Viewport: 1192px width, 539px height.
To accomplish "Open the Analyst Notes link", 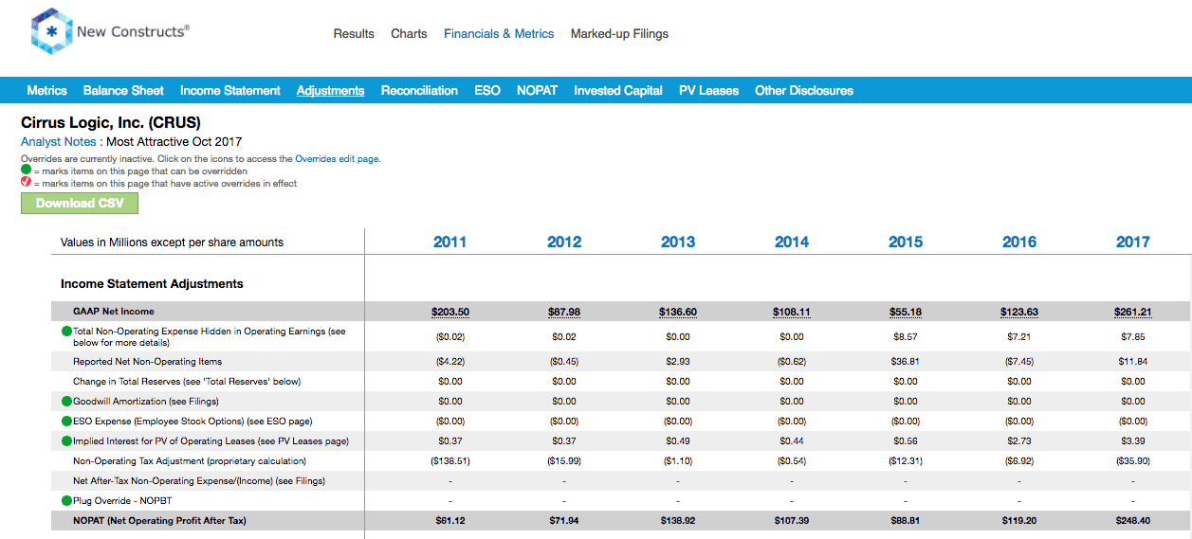I will 59,142.
